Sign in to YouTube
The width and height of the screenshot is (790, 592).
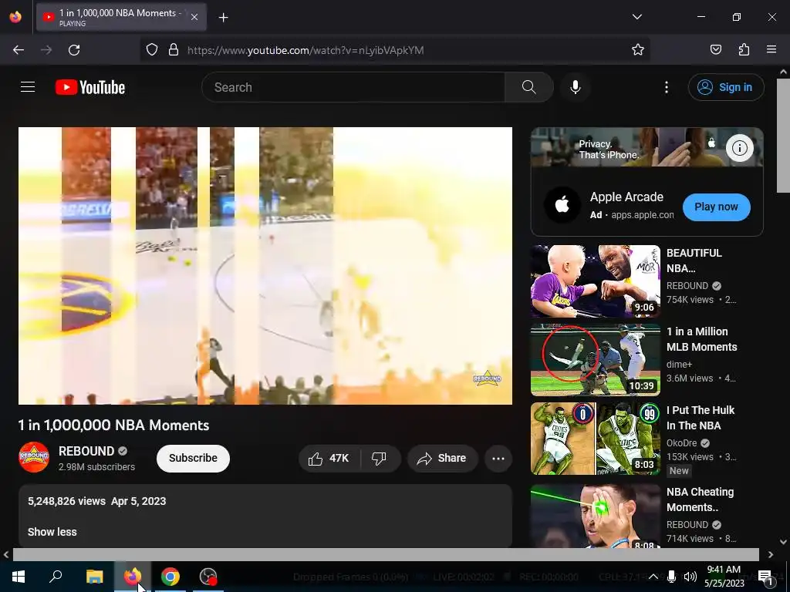pyautogui.click(x=726, y=87)
